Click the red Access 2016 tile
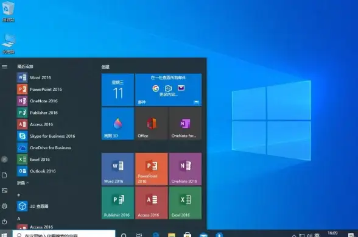The image size is (358, 237). coord(152,203)
